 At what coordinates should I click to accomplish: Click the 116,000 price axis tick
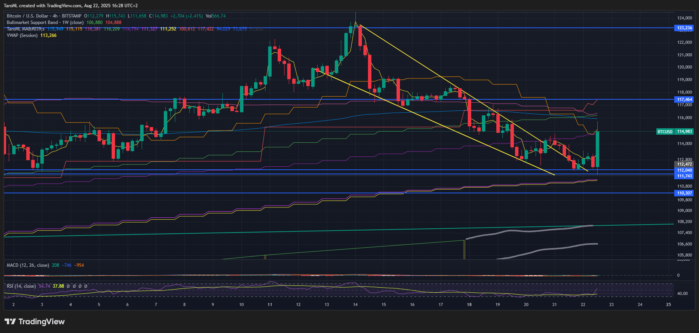[x=685, y=118]
